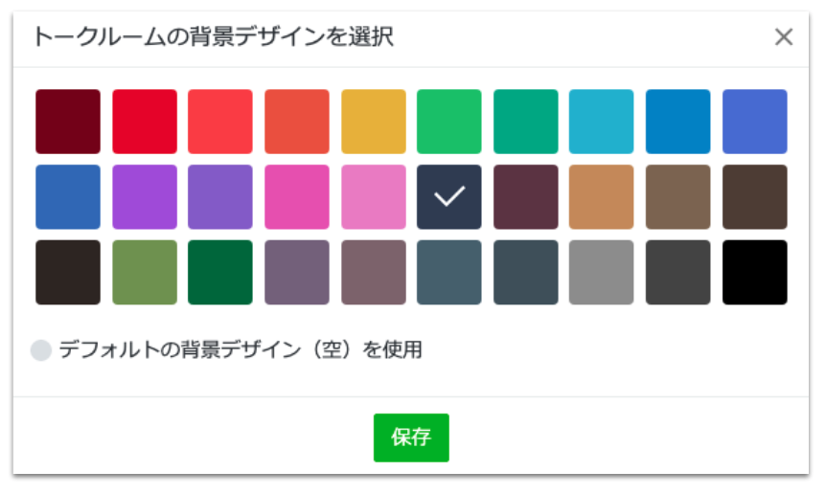This screenshot has height=494, width=826.
Task: Select the light gray color swatch
Action: tap(601, 273)
